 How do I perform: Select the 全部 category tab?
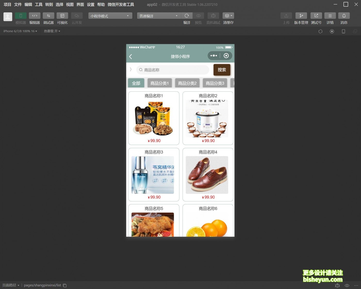136,83
